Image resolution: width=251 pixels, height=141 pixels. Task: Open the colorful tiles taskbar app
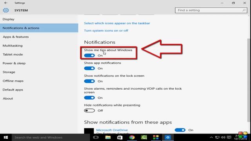point(156,137)
